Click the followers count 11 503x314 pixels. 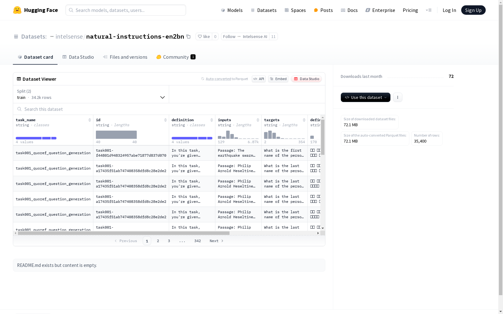[274, 36]
